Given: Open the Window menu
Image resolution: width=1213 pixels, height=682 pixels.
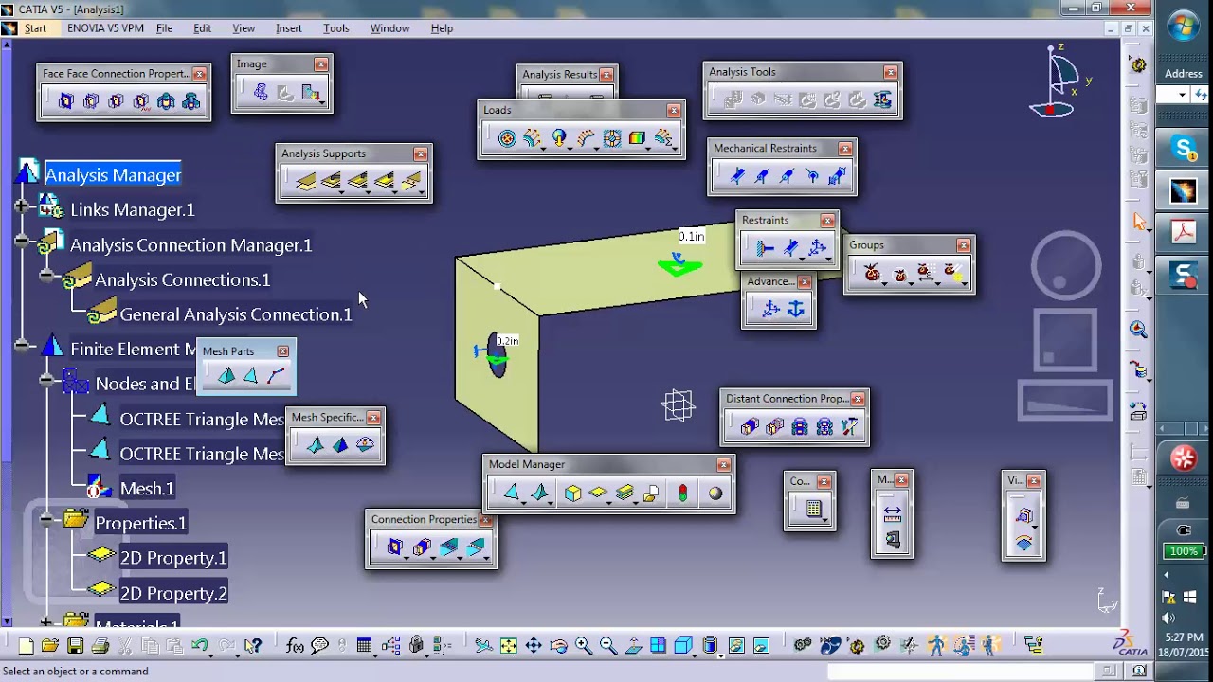Looking at the screenshot, I should [389, 28].
